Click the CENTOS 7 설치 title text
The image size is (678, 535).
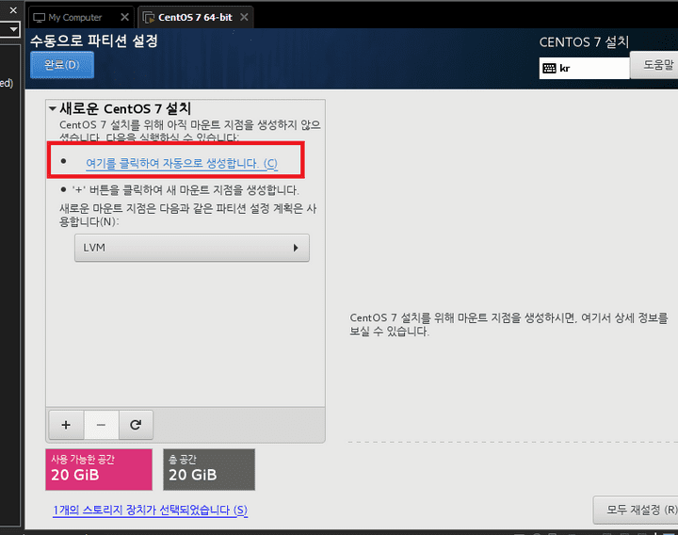584,42
